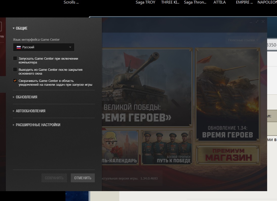277x201 pixels.
Task: Expand the РАСШИРЕННЫЕ НАСТРОЙКИ section
Action: point(38,125)
